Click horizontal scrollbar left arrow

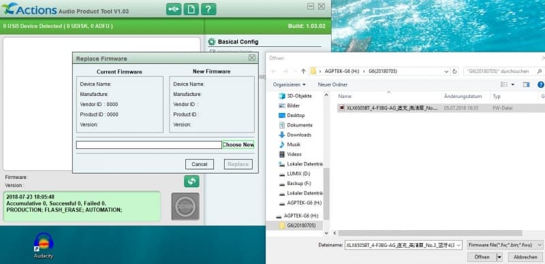tap(334, 233)
